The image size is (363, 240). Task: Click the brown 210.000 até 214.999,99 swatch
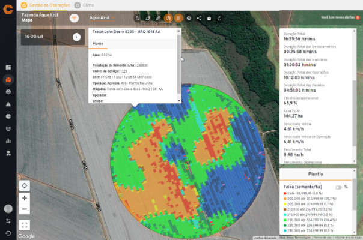(x=285, y=209)
